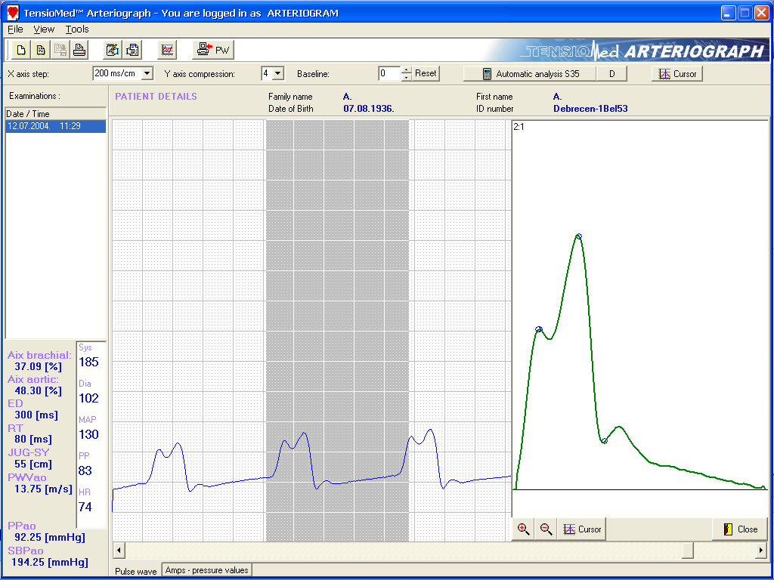Click the horizontal scrollbar left arrow
This screenshot has width=774, height=580.
pyautogui.click(x=119, y=550)
